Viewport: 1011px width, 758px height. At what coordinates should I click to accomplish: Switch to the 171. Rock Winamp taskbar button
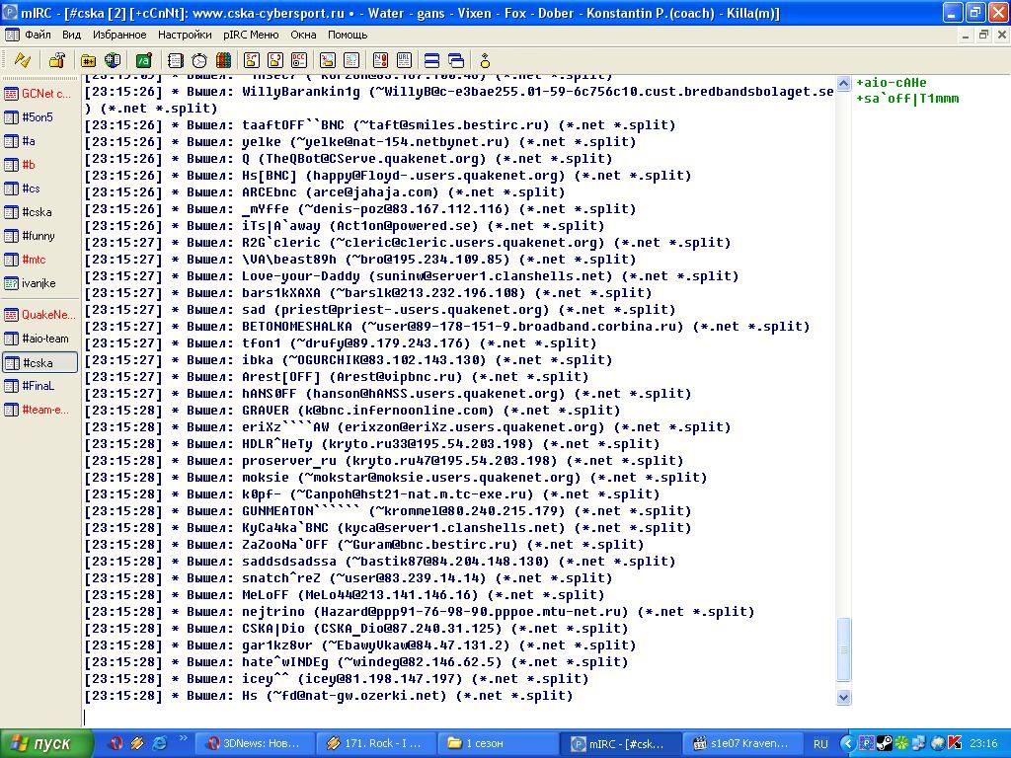(x=376, y=743)
